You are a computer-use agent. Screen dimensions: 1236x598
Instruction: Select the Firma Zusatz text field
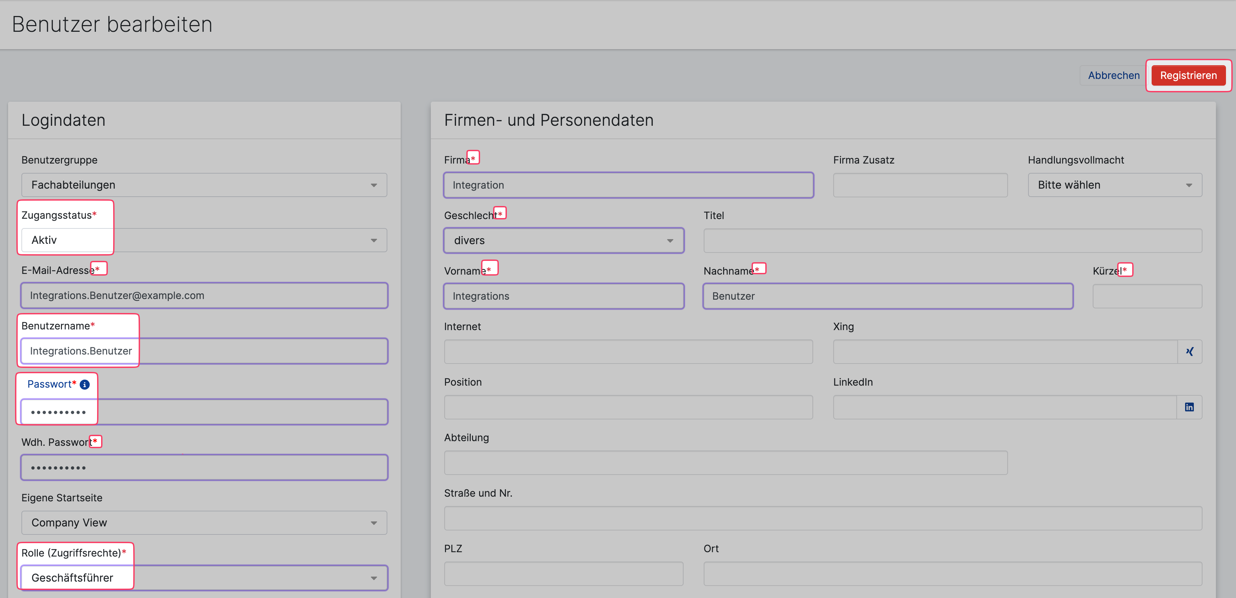point(920,185)
